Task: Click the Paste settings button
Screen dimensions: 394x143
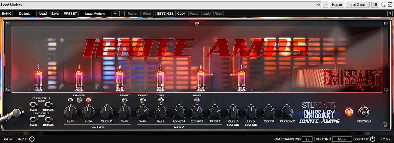Action: 194,13
